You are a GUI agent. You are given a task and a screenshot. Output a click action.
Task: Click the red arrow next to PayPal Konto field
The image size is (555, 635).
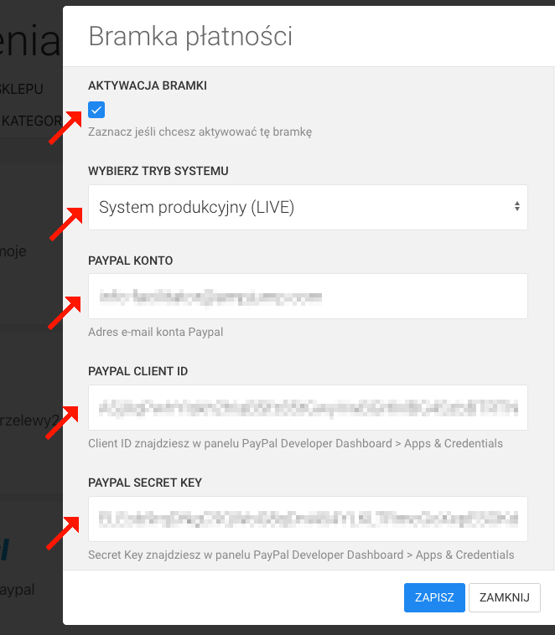tap(65, 313)
